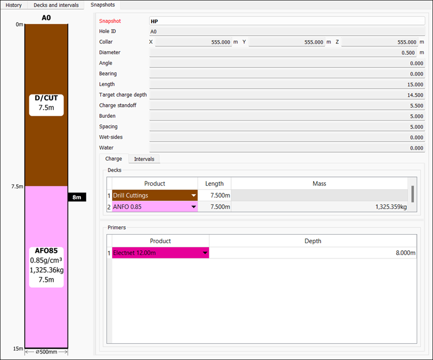Select the ANFO 0.85 deck length cell
433x360 pixels.
pos(214,207)
